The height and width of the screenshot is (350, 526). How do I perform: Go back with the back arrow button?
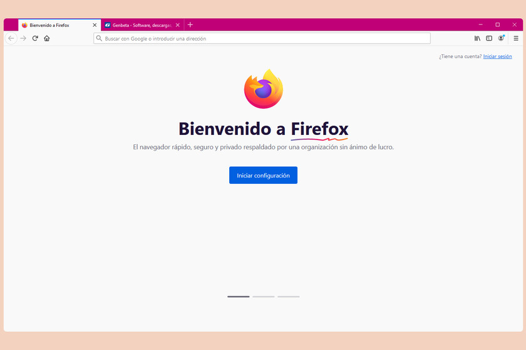[11, 39]
